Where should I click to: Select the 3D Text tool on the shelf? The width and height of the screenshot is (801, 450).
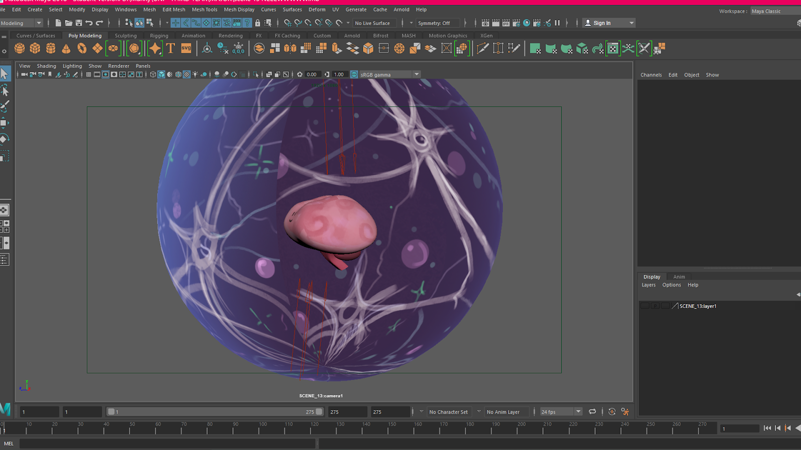point(170,48)
